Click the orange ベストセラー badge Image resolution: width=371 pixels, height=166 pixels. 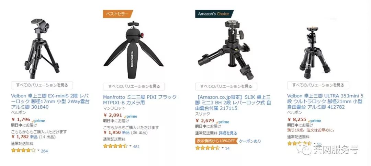118,14
